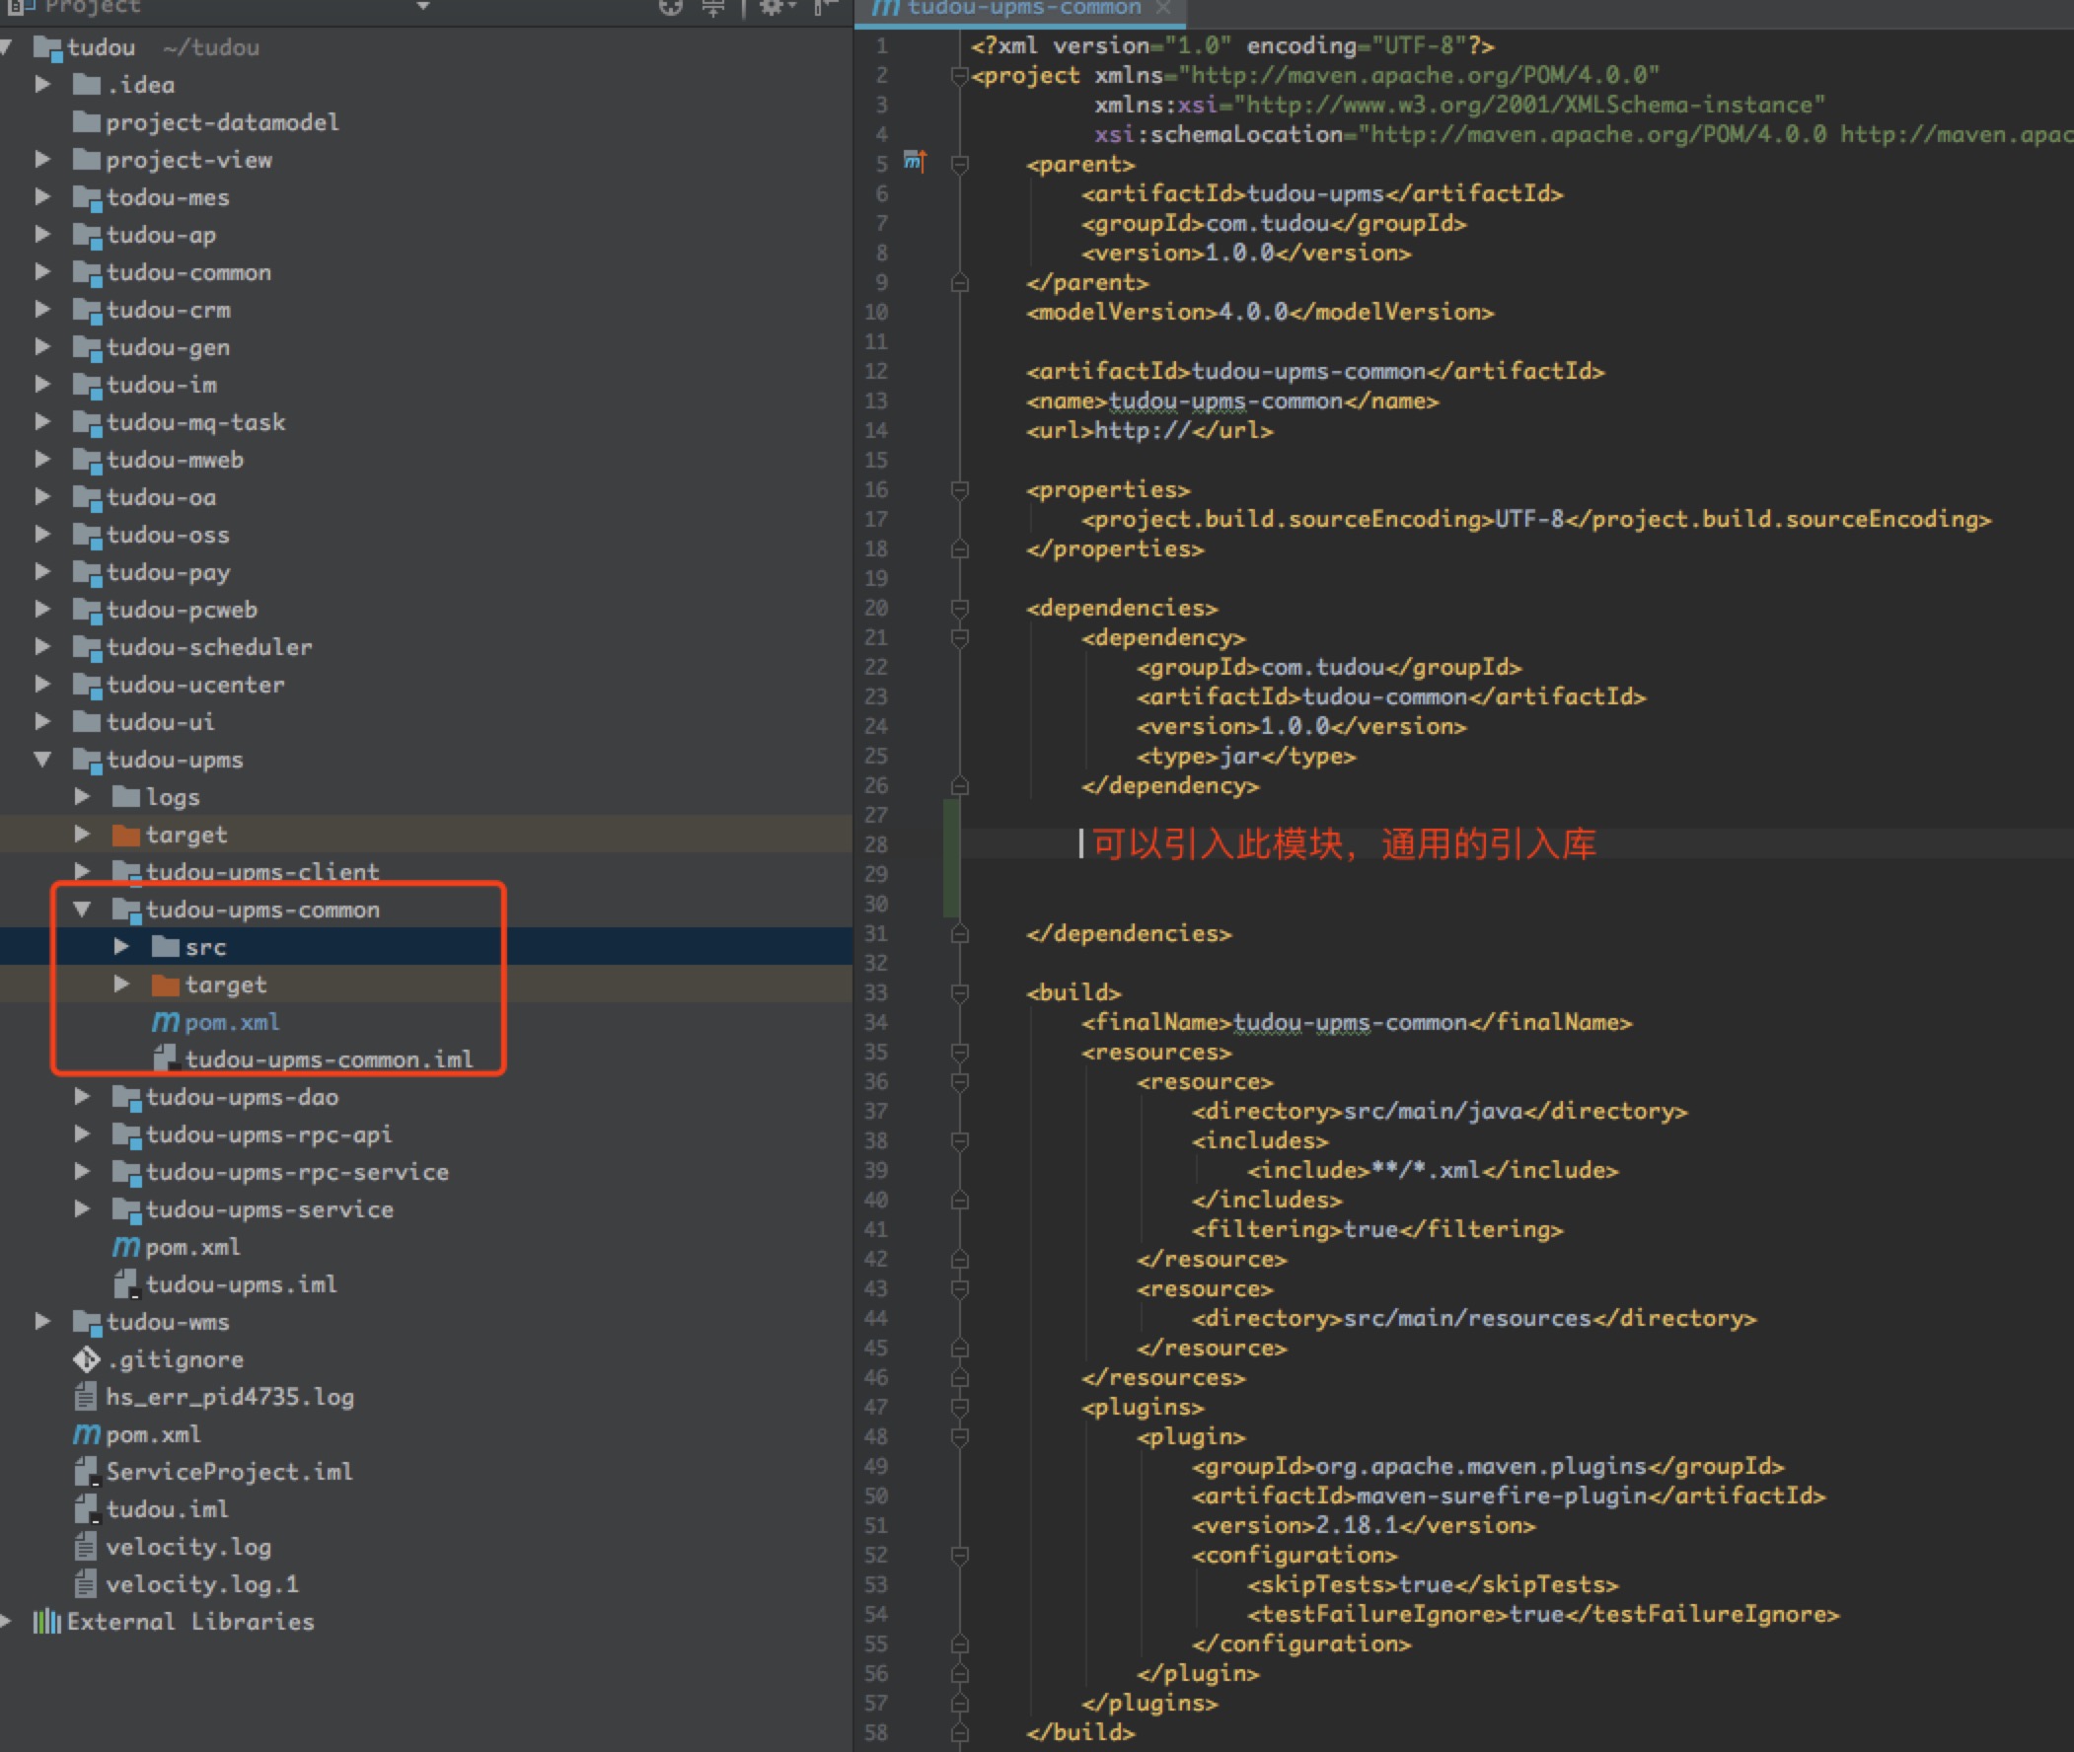Click the hs_err_pid4735.log file icon

[x=87, y=1397]
